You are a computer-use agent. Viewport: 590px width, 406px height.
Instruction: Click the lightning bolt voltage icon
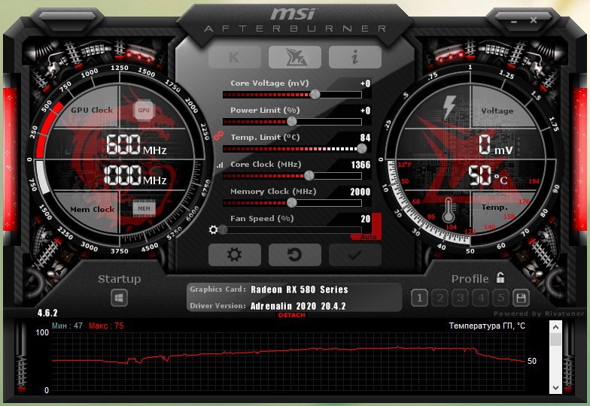click(x=449, y=107)
